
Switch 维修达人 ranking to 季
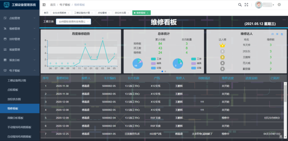(x=277, y=34)
